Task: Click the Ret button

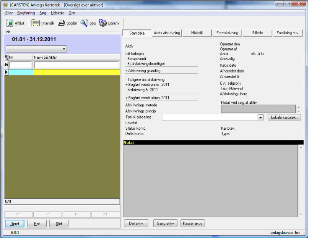Action: 37,224
